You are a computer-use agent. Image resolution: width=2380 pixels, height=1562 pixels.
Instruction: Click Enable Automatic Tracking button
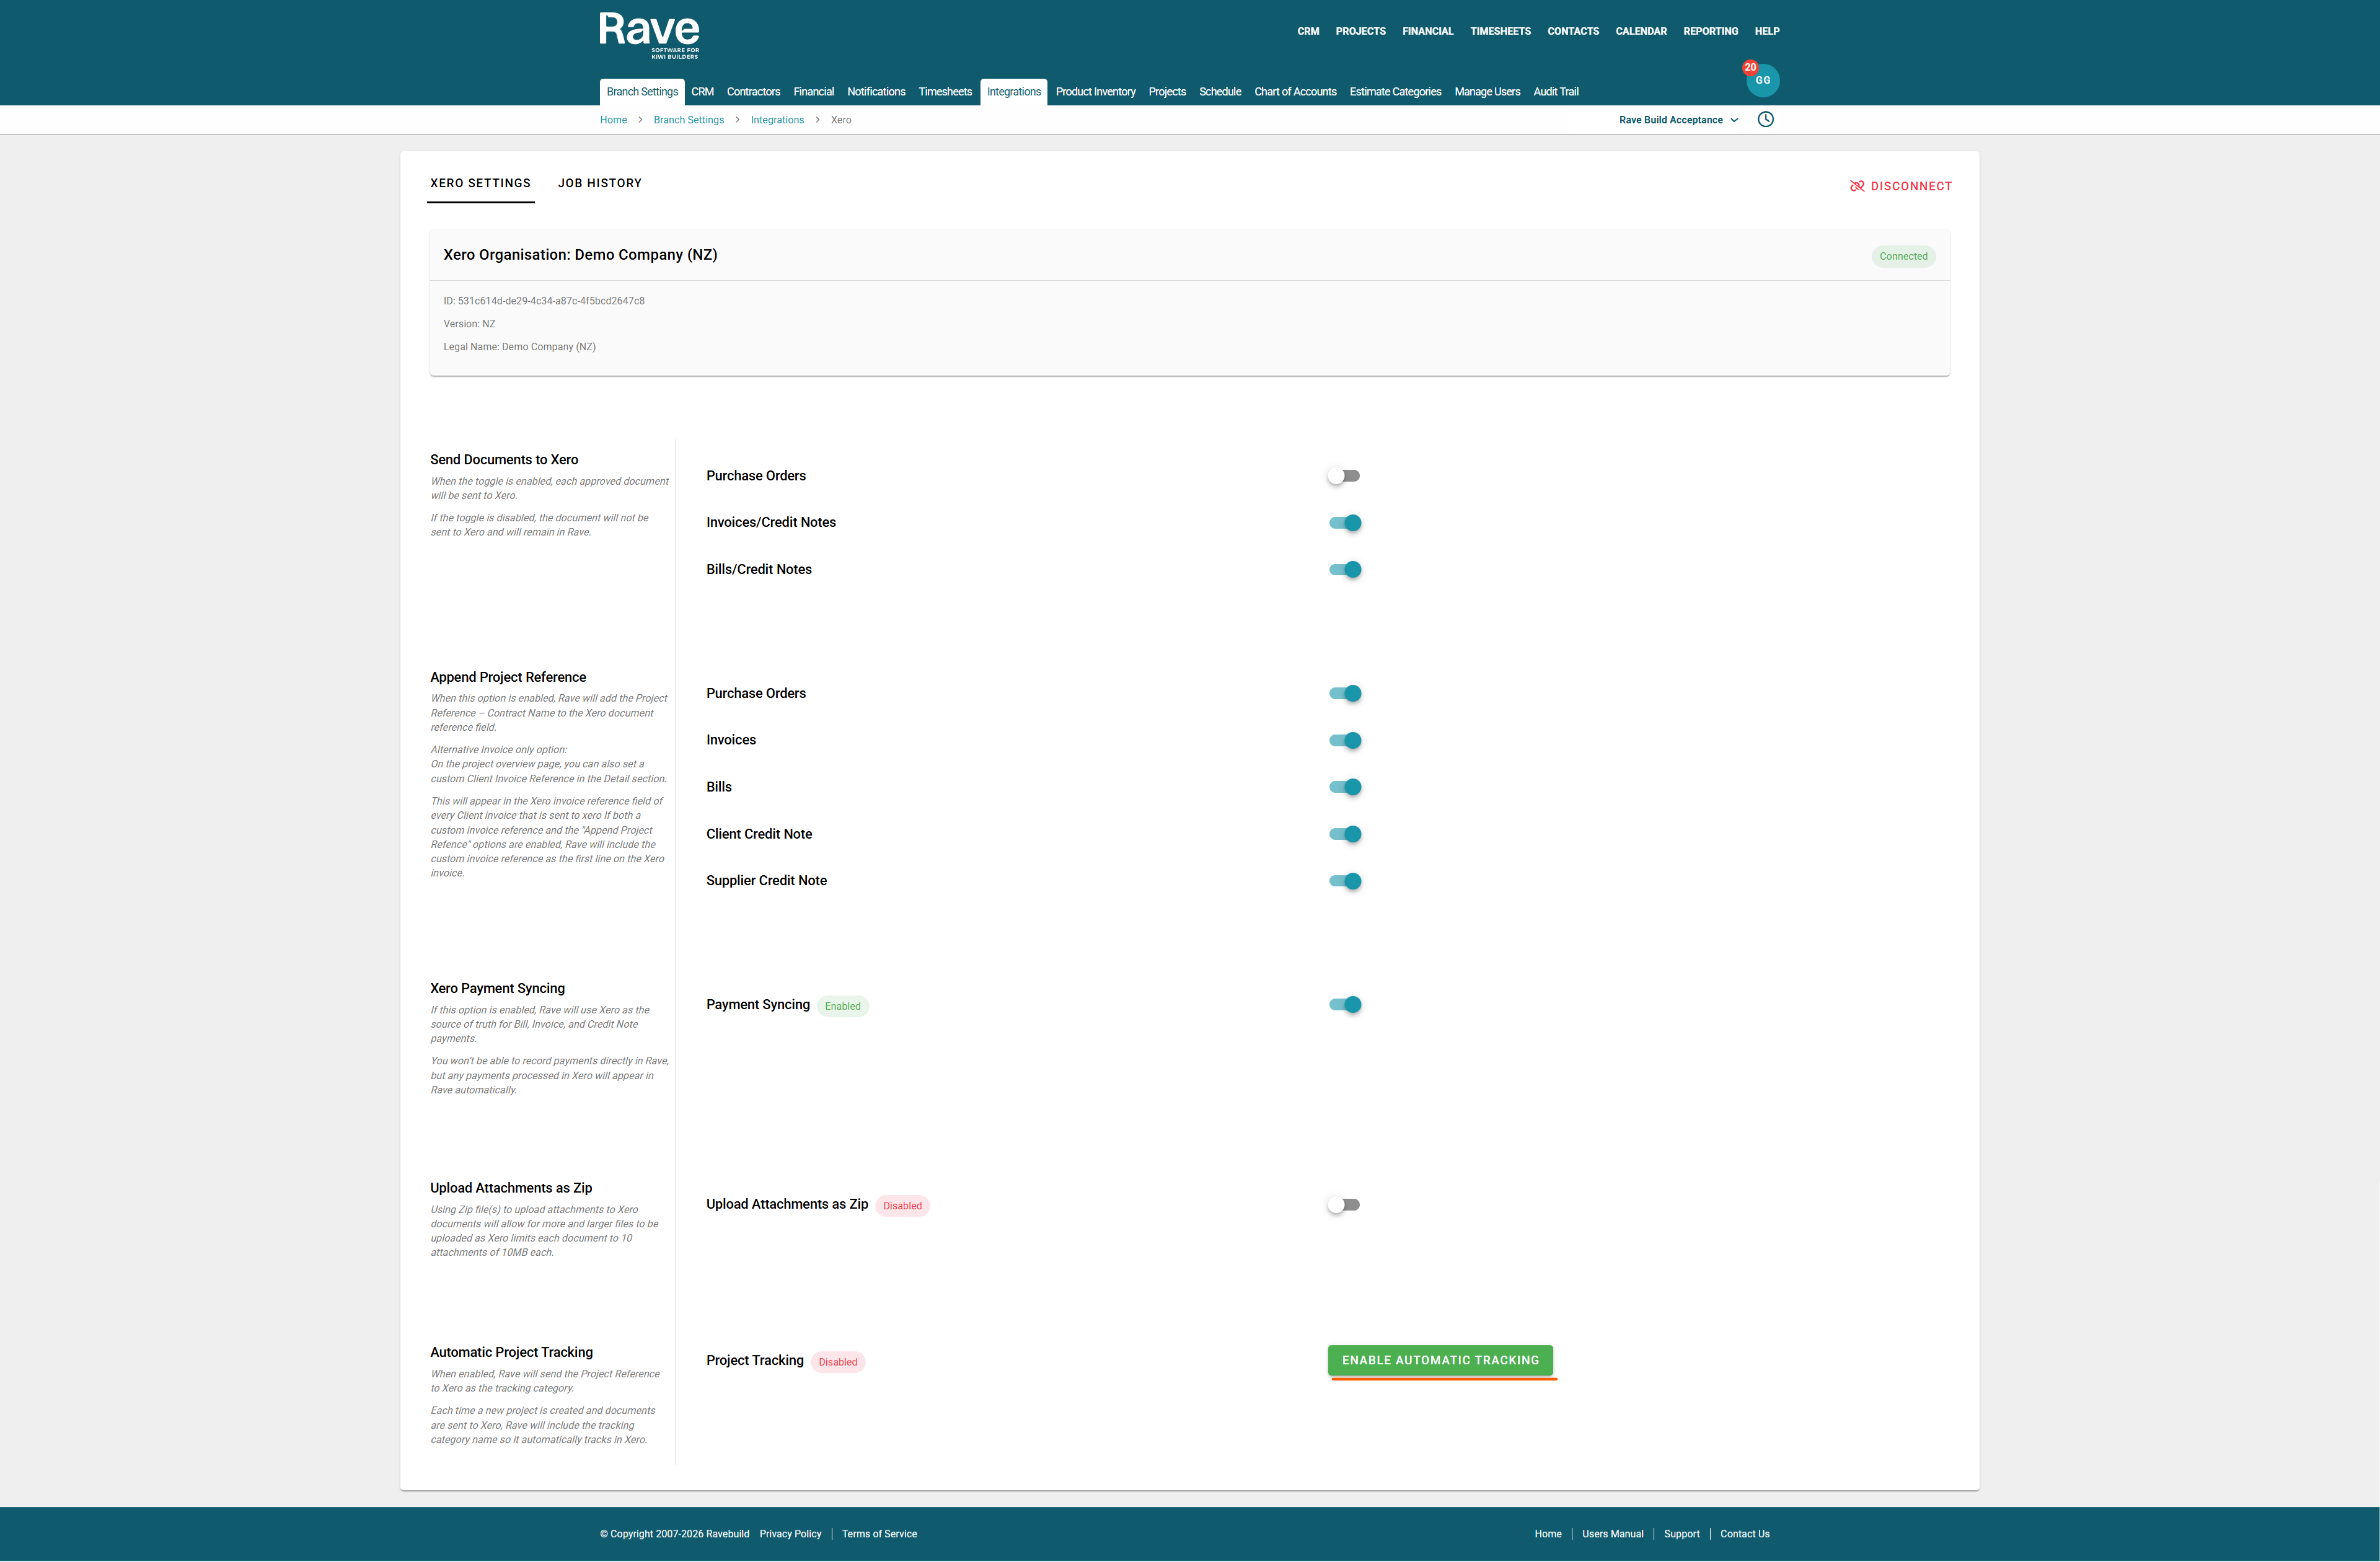tap(1440, 1360)
